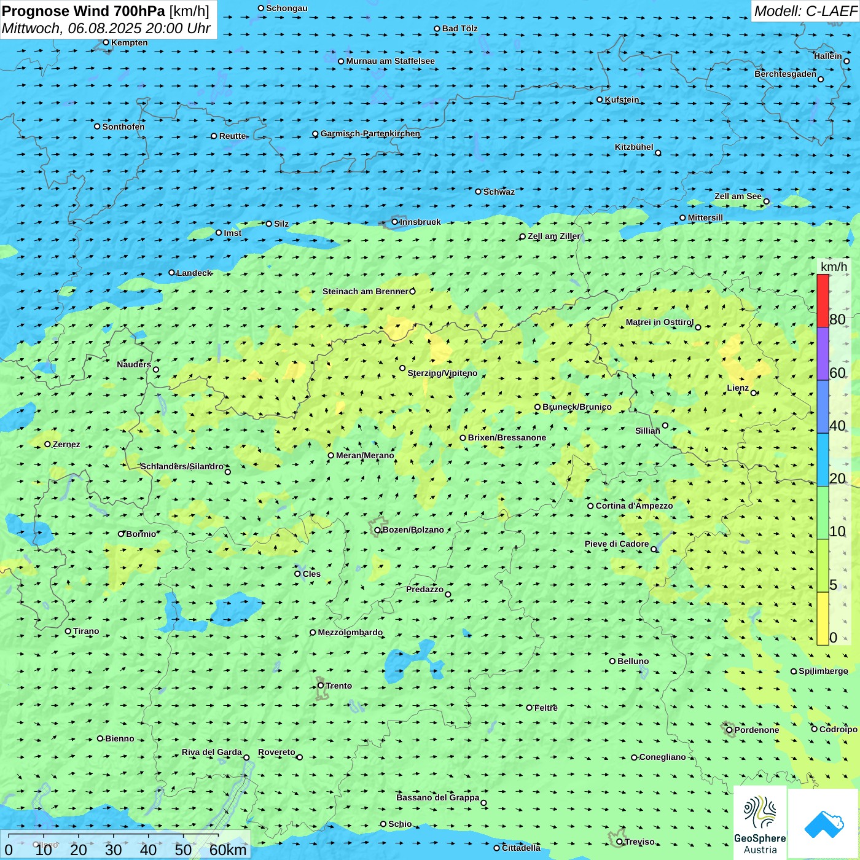This screenshot has height=860, width=860.
Task: Click the Conegliano city label
Action: [662, 757]
